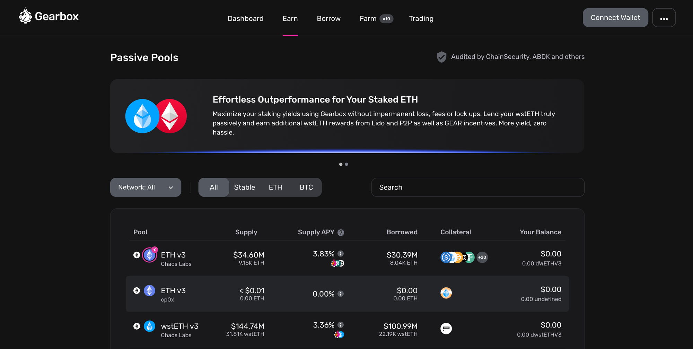The image size is (693, 349).
Task: Click the +20 collateral badge
Action: click(x=482, y=257)
